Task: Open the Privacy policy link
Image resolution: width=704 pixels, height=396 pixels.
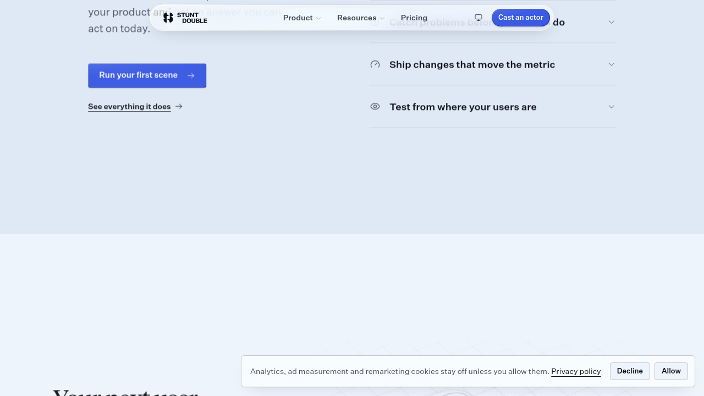Action: click(x=576, y=371)
